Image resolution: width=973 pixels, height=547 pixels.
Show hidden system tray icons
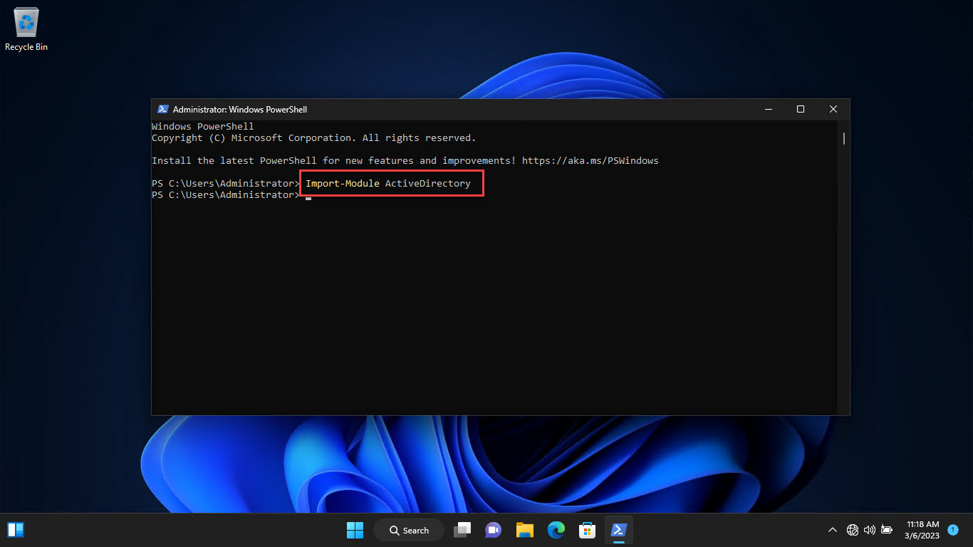click(x=832, y=530)
